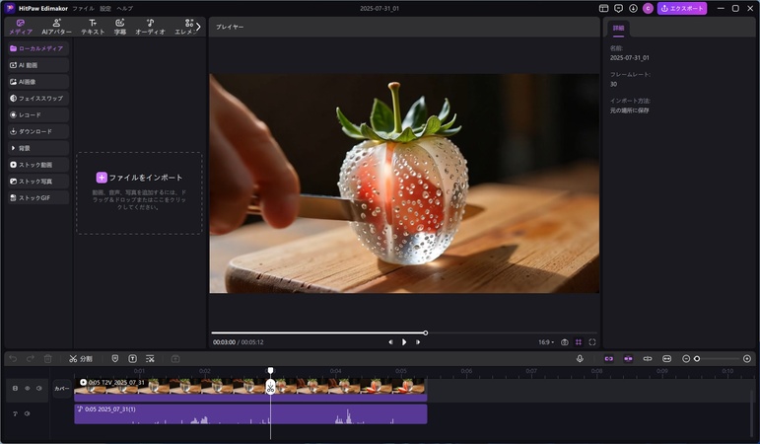Image resolution: width=760 pixels, height=444 pixels.
Task: Mute the audio track speaker icon
Action: pos(27,413)
